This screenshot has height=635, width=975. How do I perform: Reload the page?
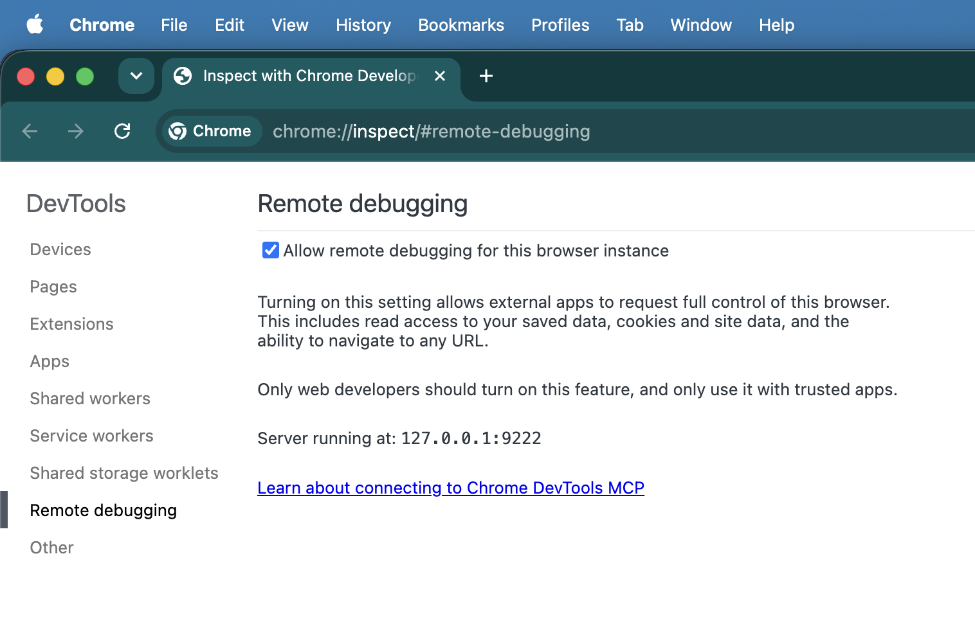[x=122, y=131]
